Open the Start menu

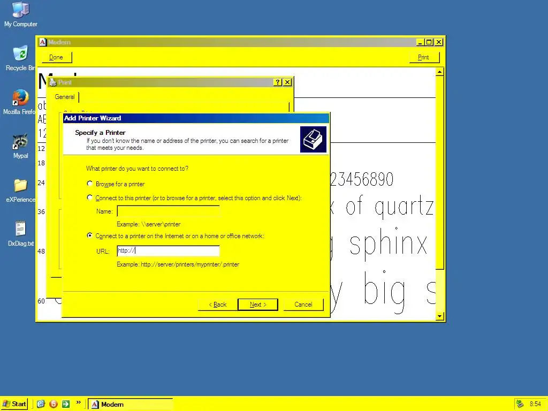pyautogui.click(x=14, y=404)
